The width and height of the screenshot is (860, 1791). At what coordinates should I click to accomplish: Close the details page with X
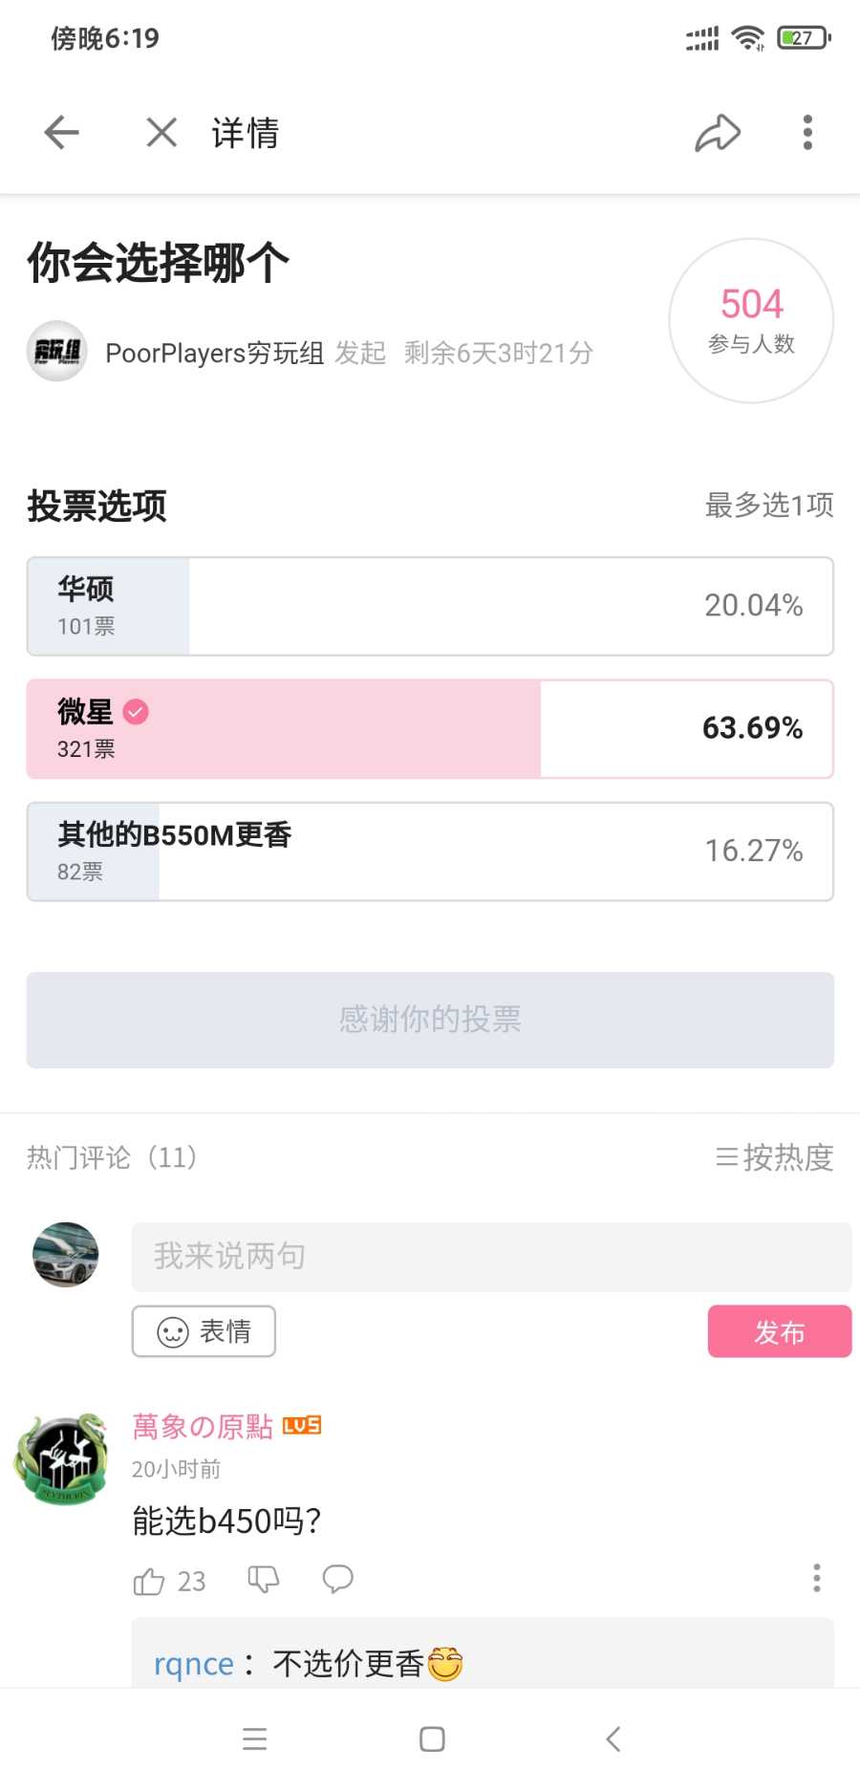pyautogui.click(x=161, y=133)
